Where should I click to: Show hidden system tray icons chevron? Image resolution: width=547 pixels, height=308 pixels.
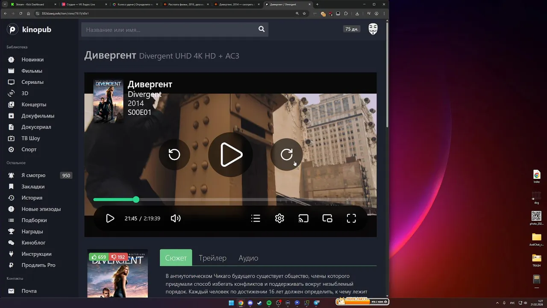(x=497, y=303)
